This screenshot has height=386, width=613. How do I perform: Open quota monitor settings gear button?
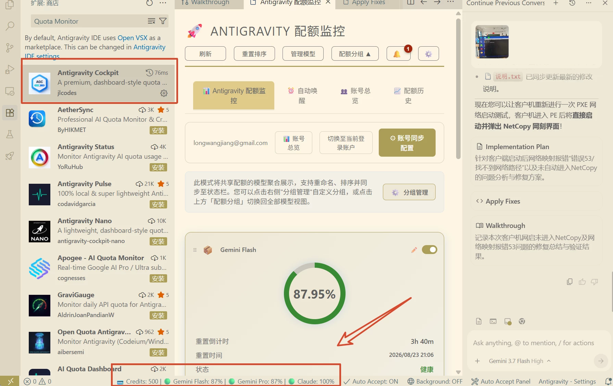pos(428,54)
